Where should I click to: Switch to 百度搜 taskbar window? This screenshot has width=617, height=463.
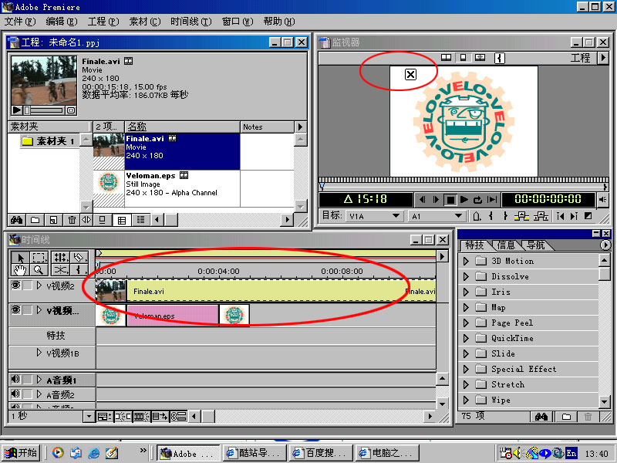pyautogui.click(x=321, y=453)
